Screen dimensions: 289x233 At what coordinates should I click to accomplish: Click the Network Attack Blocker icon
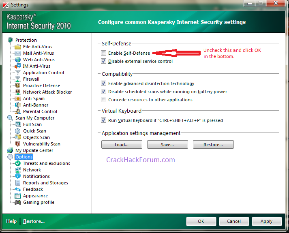[x=18, y=92]
